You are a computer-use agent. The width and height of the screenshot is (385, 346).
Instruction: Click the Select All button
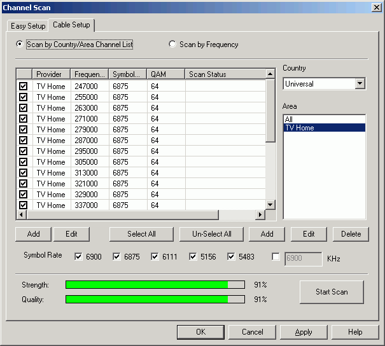click(141, 234)
